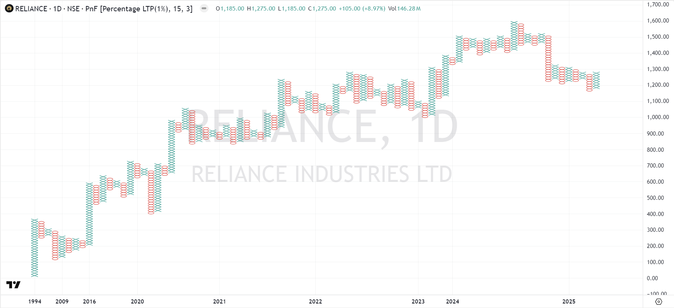Click the 900.00 price axis label
This screenshot has height=308, width=674.
[655, 134]
